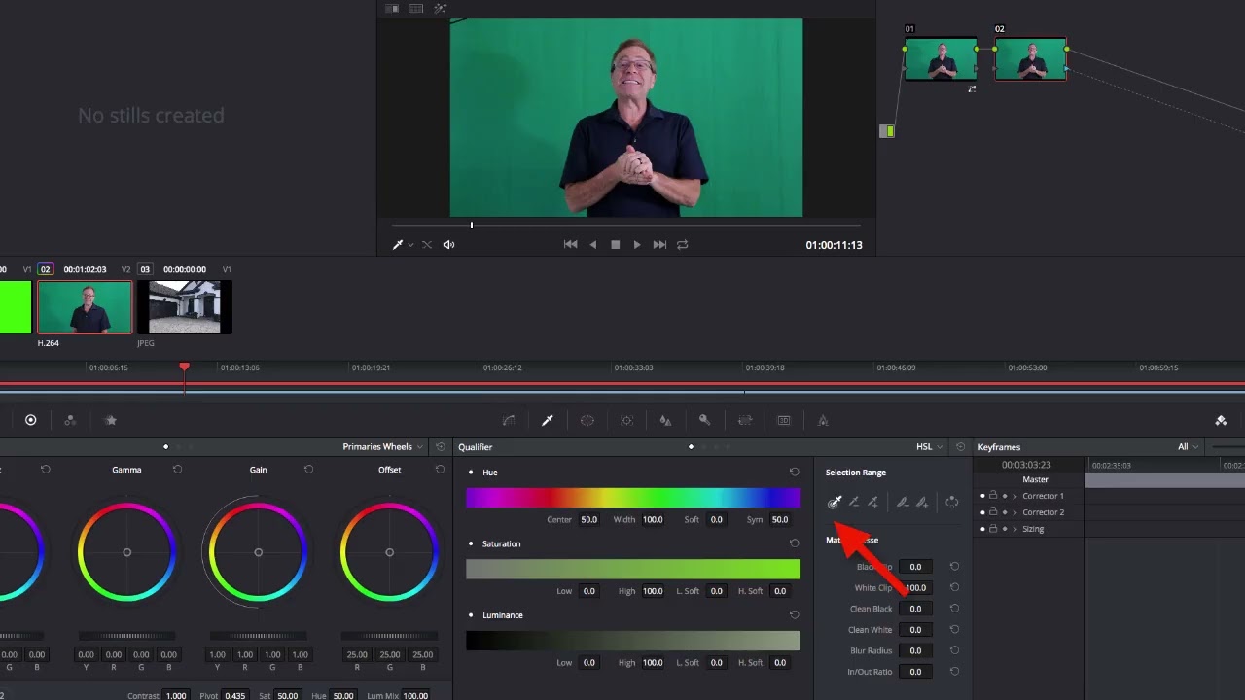Click the invert selection icon
Screen dimensions: 1245x700
pos(952,502)
